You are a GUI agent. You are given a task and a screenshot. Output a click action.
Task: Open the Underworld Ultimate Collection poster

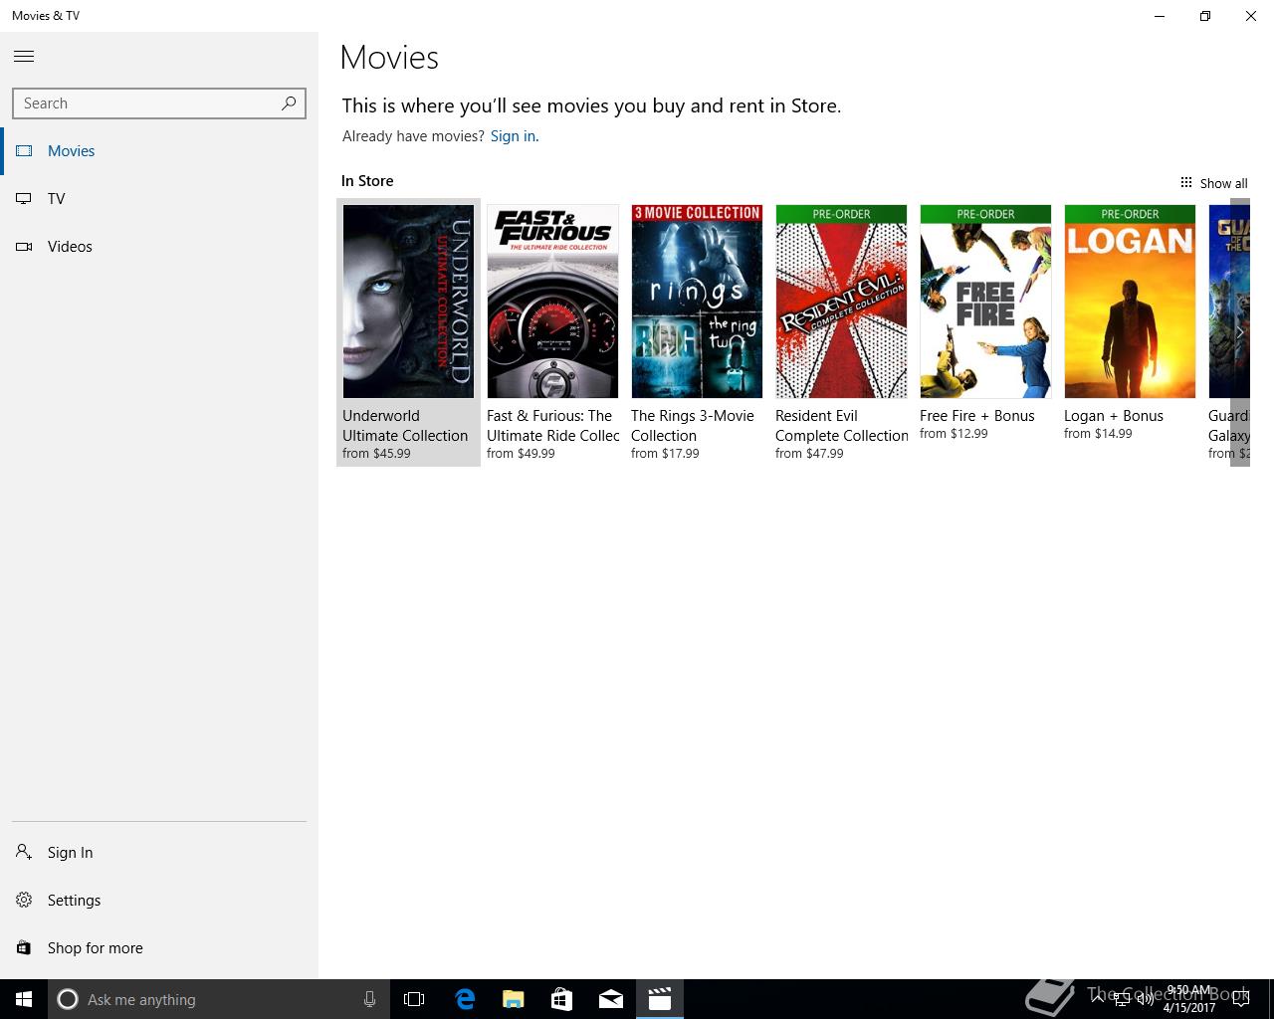click(x=408, y=302)
